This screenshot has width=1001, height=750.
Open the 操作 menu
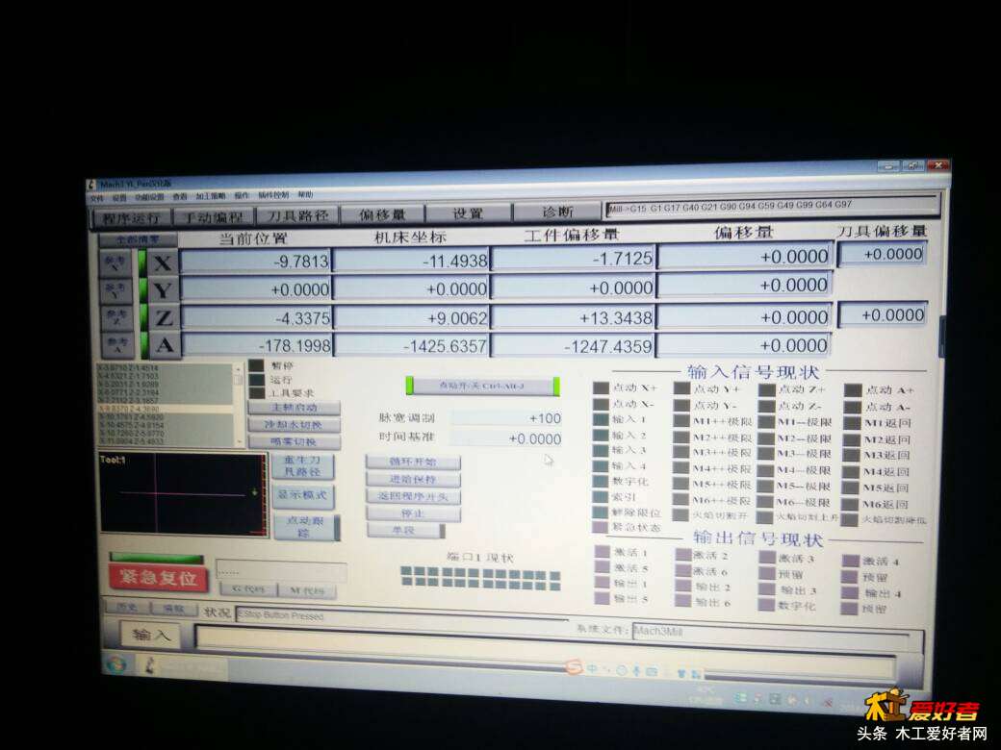(x=242, y=196)
